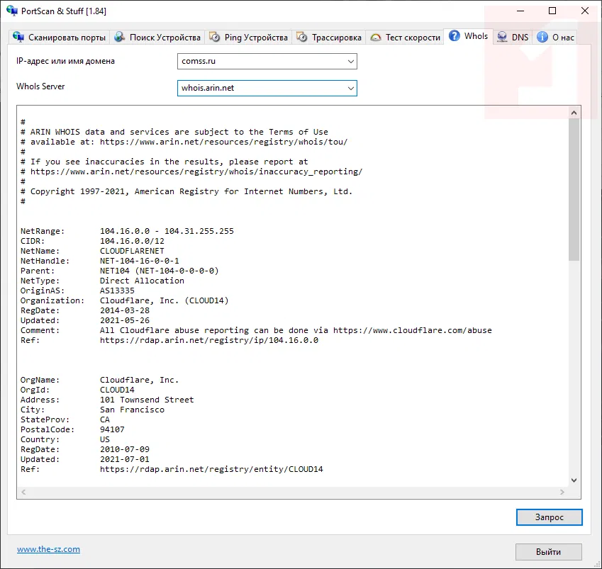Click the results scroll down arrow
The image size is (602, 569).
[x=574, y=480]
